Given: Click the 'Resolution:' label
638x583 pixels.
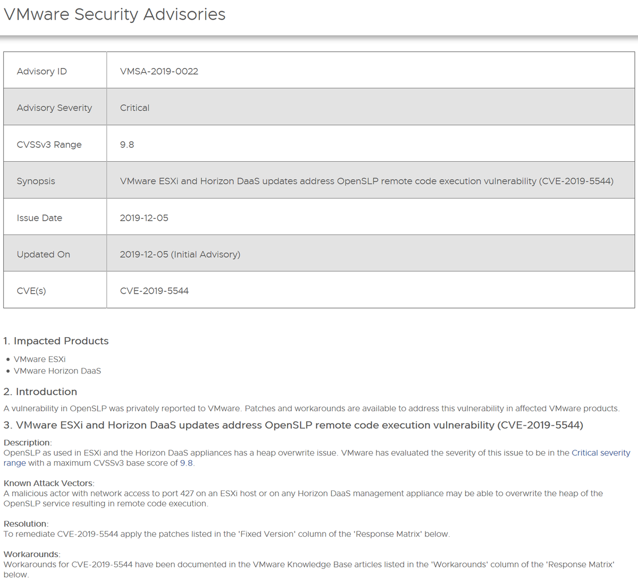Looking at the screenshot, I should pos(26,524).
